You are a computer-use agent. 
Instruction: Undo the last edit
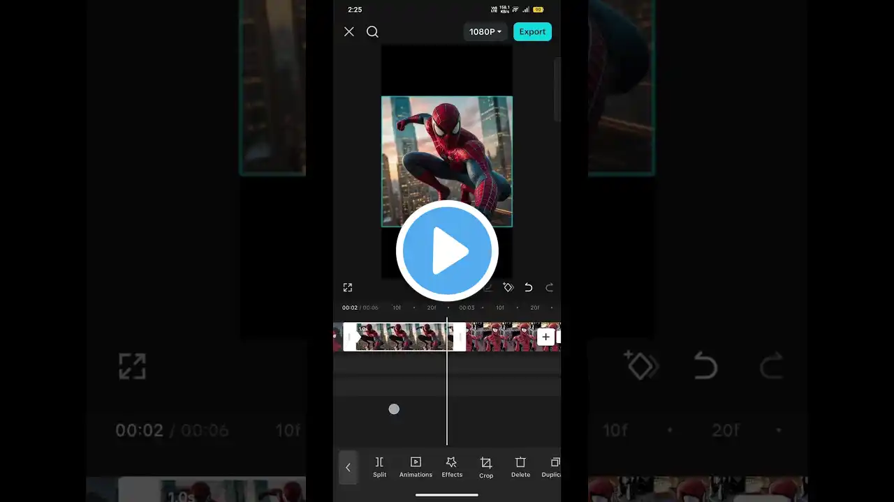[529, 287]
